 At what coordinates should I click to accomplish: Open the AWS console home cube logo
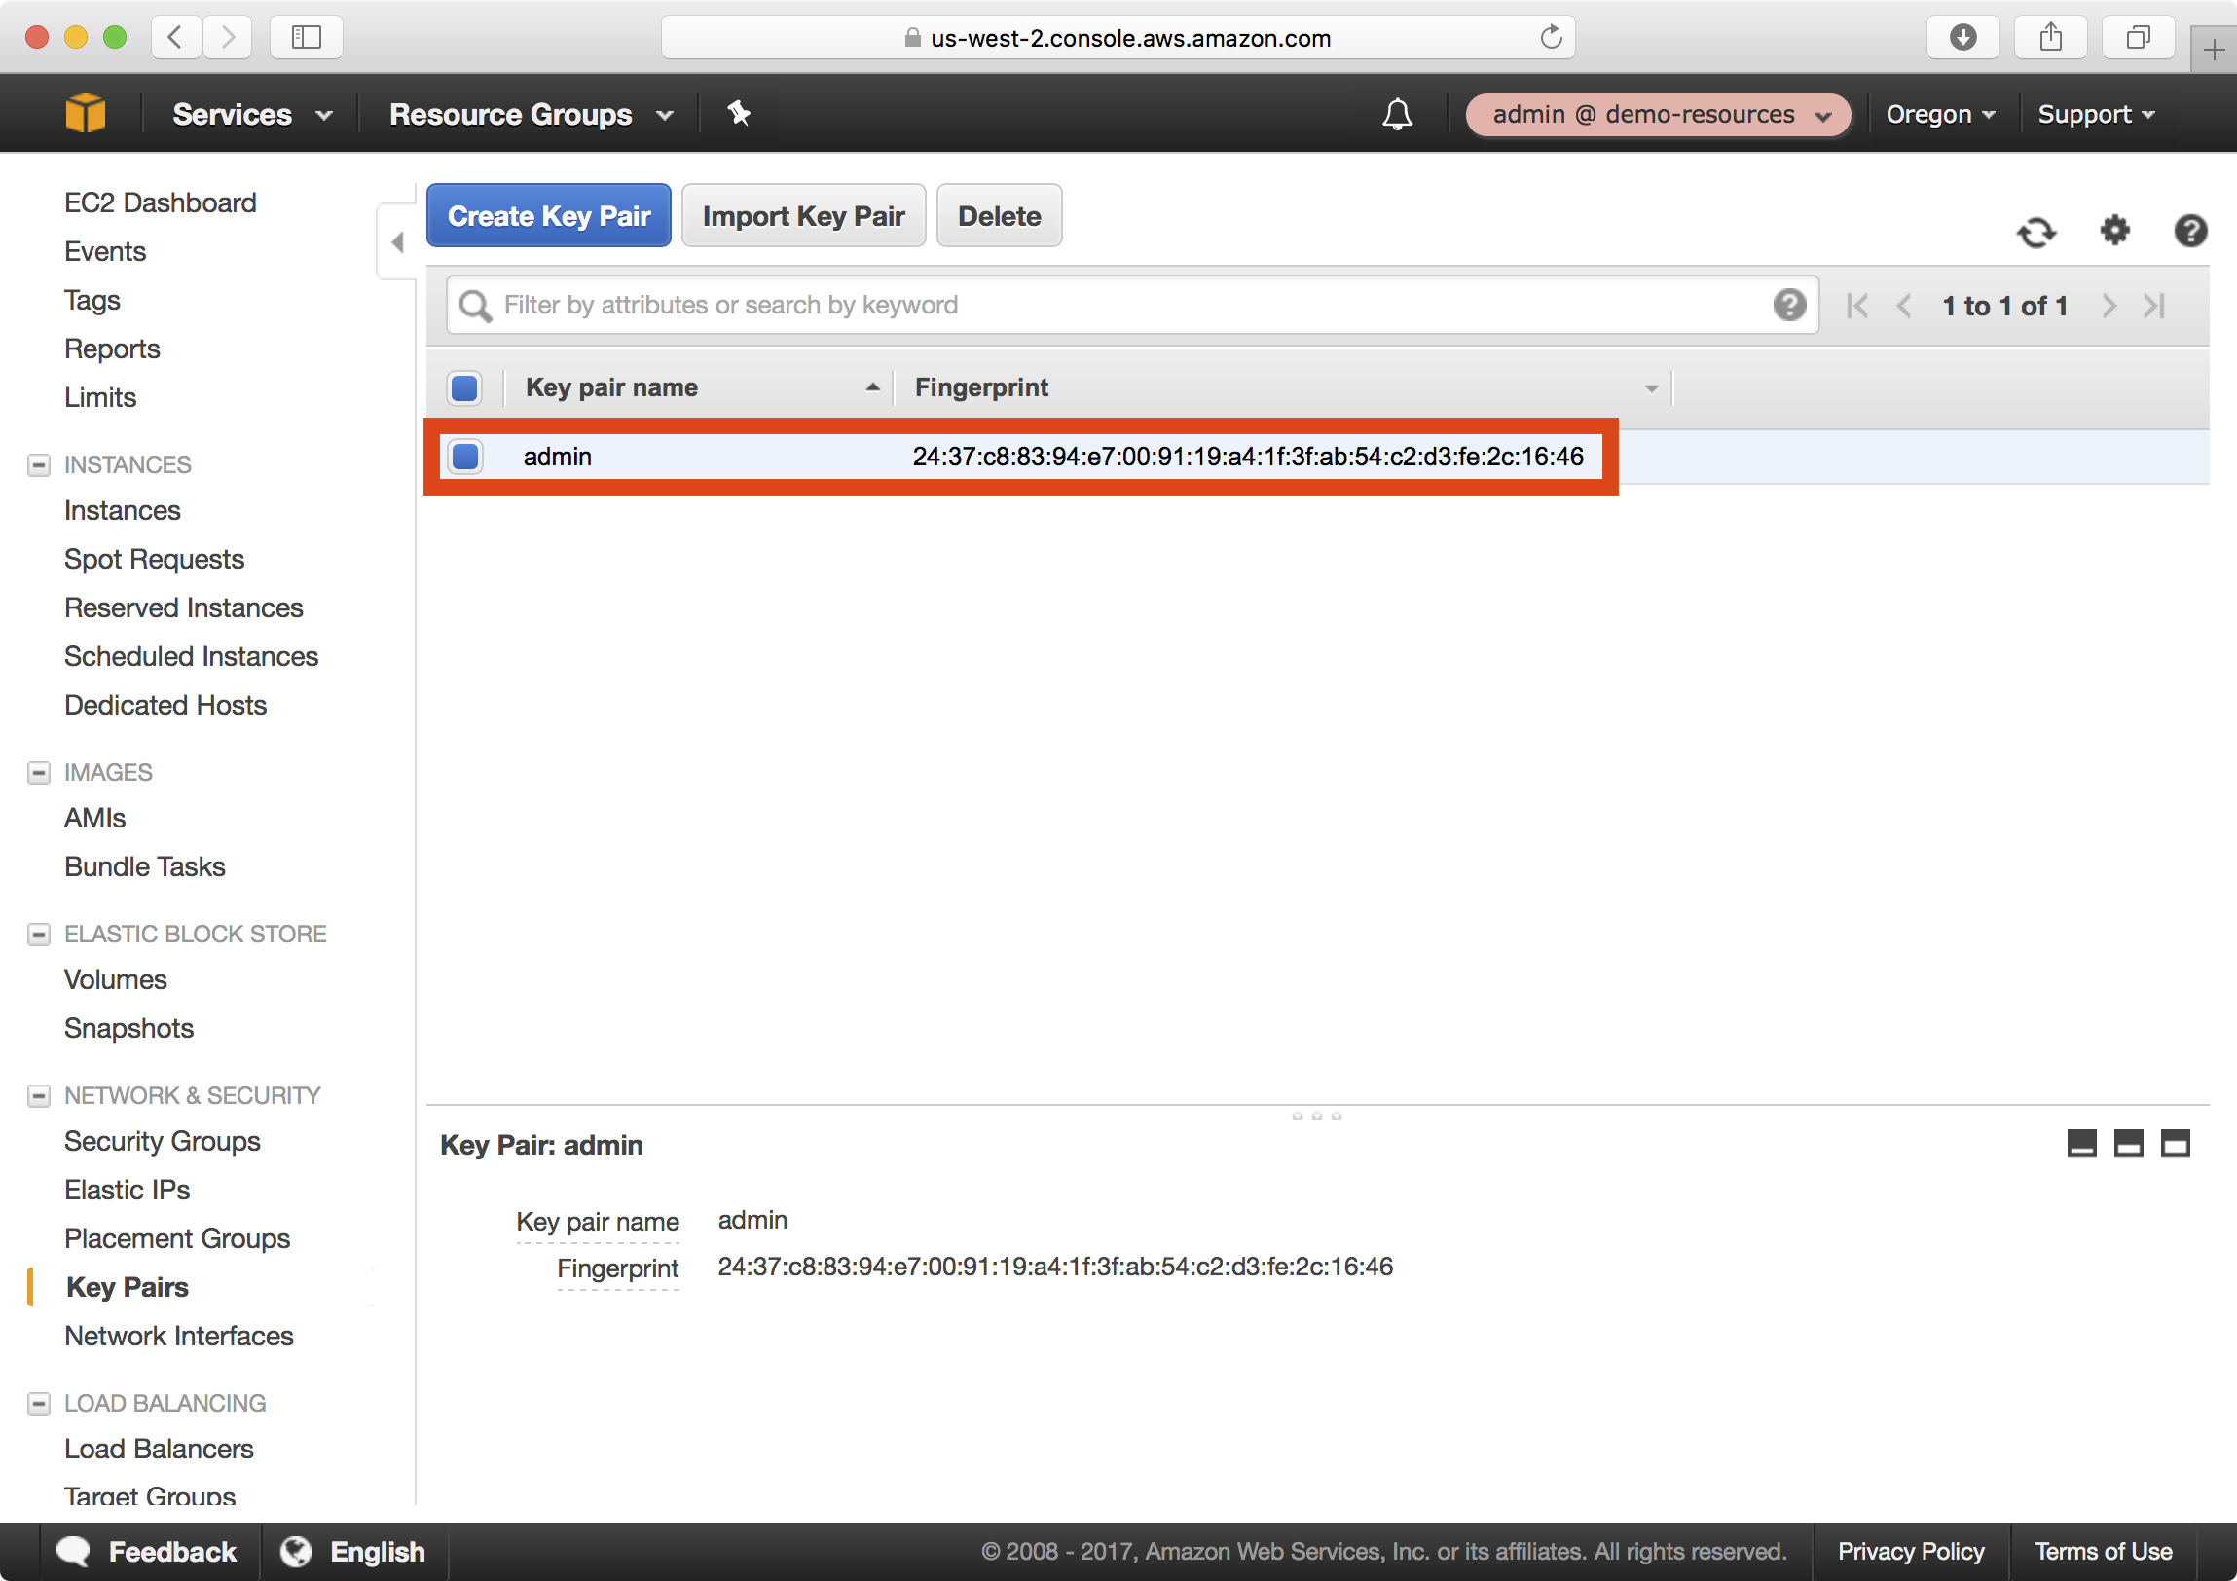point(86,113)
